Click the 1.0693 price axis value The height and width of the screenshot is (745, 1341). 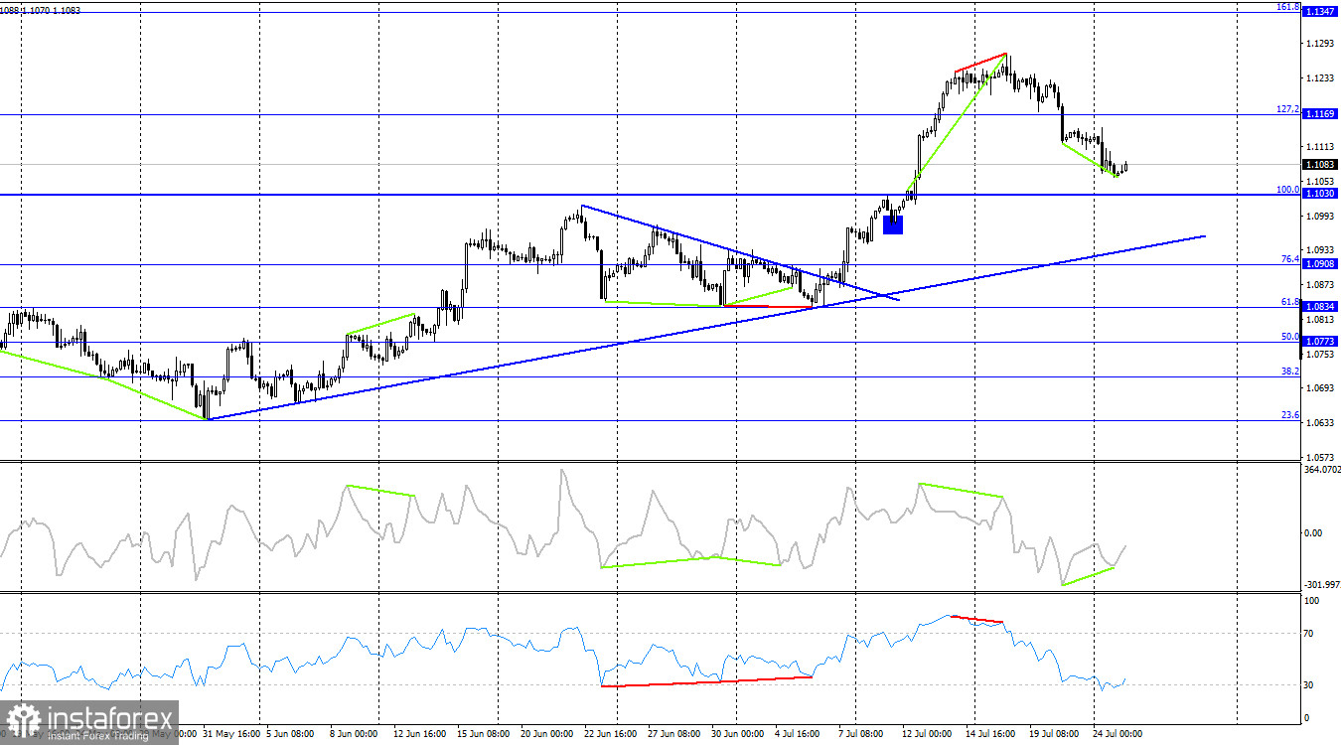click(1322, 388)
